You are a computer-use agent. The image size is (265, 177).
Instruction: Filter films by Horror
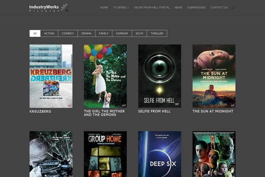[122, 33]
